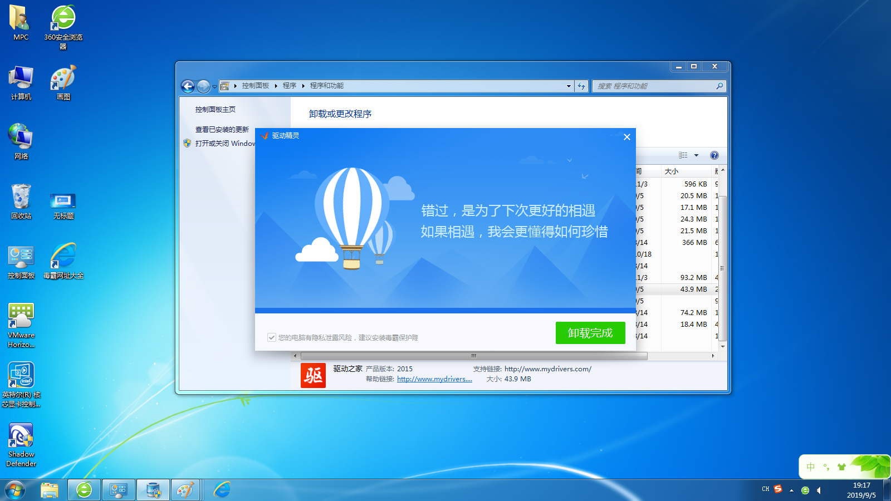Switch to the Control Panel taskbar button

(x=119, y=490)
